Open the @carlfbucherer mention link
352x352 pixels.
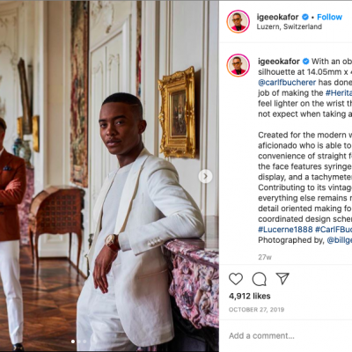[287, 83]
